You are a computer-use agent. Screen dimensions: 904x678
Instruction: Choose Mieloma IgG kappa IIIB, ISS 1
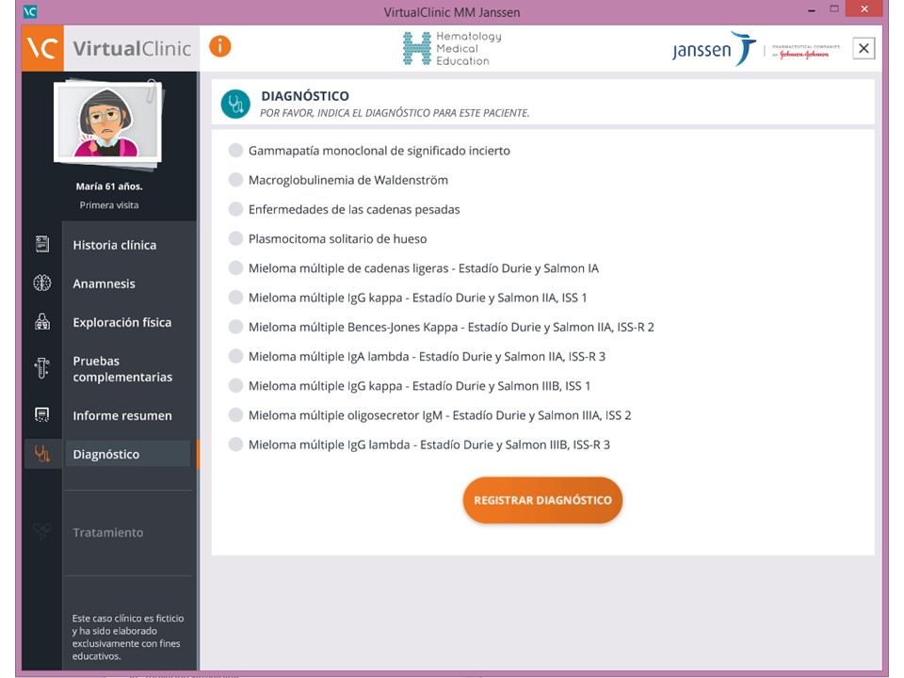coord(235,386)
